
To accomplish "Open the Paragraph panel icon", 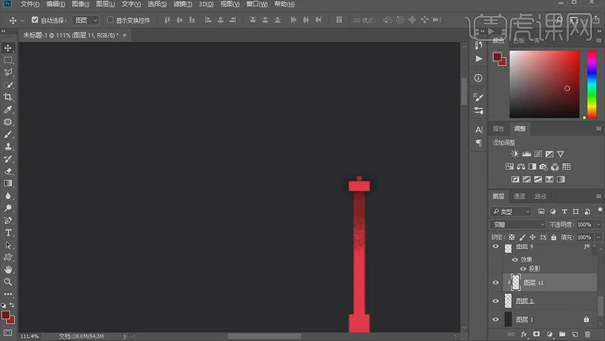I will (479, 143).
